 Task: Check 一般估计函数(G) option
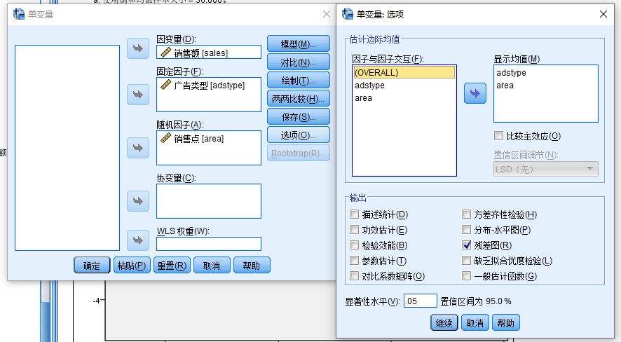pyautogui.click(x=467, y=276)
